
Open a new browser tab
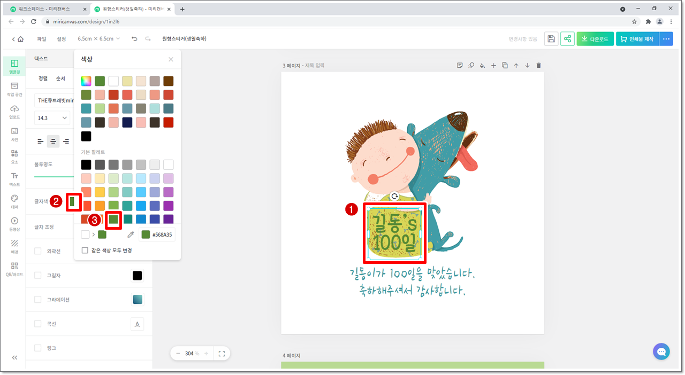[x=182, y=9]
